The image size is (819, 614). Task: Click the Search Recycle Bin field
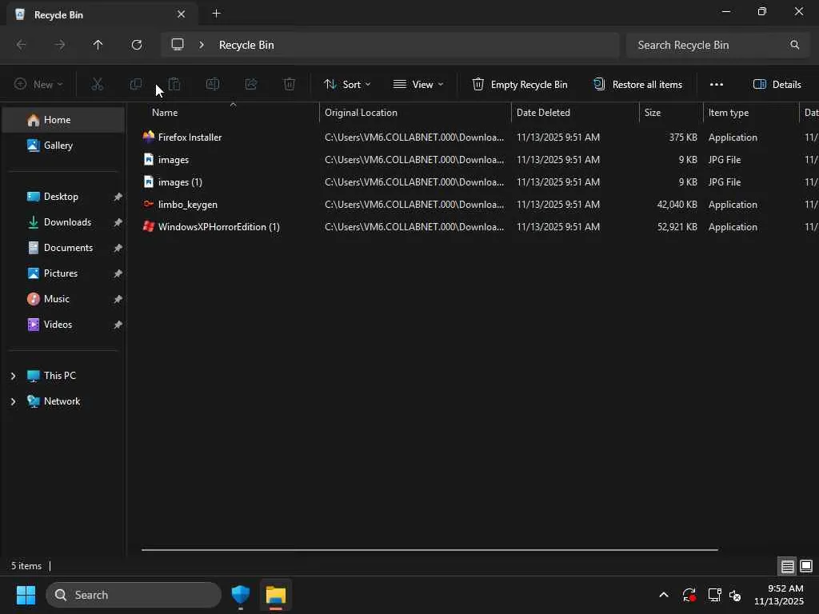pyautogui.click(x=717, y=45)
